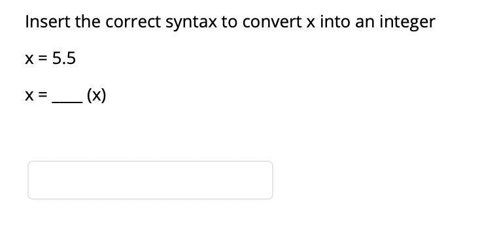Click the word "integer" in the question
The height and width of the screenshot is (235, 480).
click(407, 23)
